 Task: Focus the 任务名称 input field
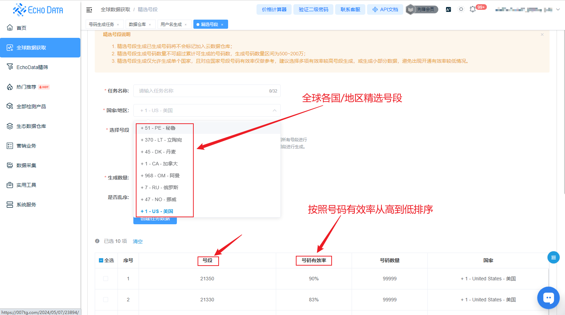pos(207,91)
